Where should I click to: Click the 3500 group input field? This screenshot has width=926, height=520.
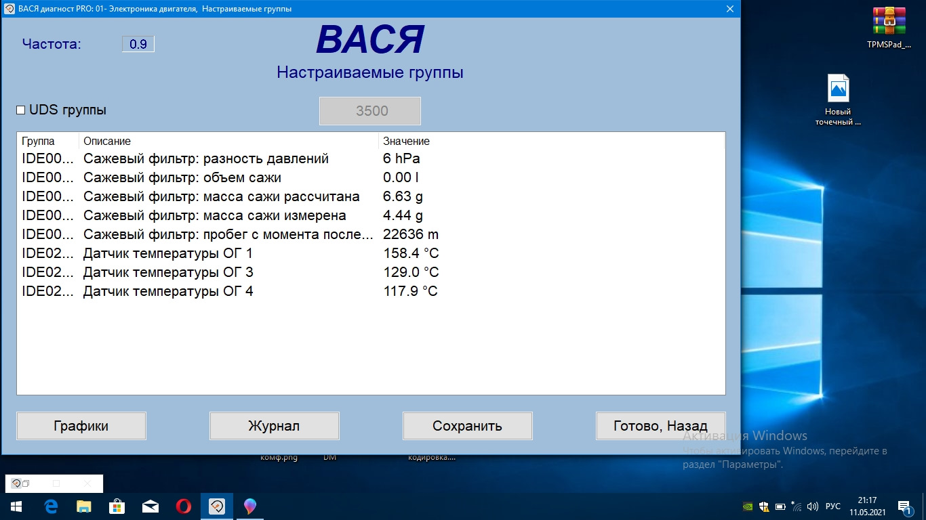click(x=370, y=111)
